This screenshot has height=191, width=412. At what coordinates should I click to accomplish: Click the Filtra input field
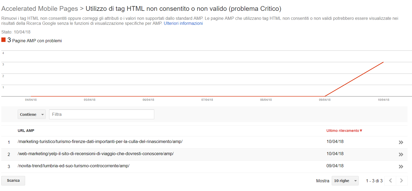102,114
